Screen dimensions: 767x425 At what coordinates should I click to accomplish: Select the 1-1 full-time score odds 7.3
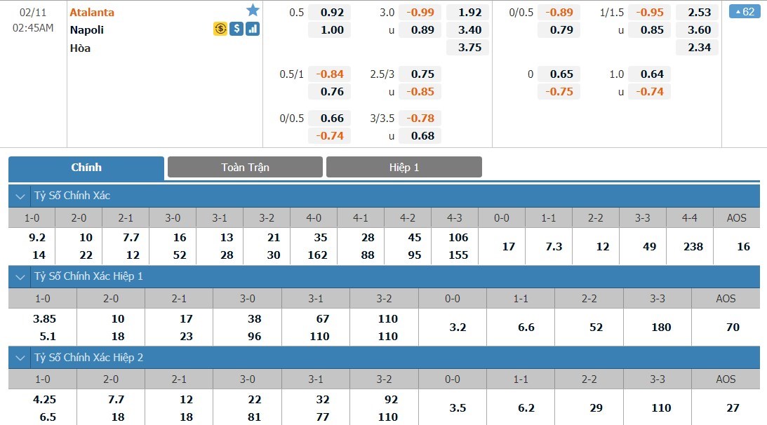[548, 246]
